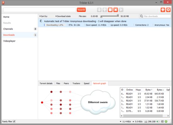Click the main search input field
Viewport: 173px width, 125px height.
(x=40, y=10)
